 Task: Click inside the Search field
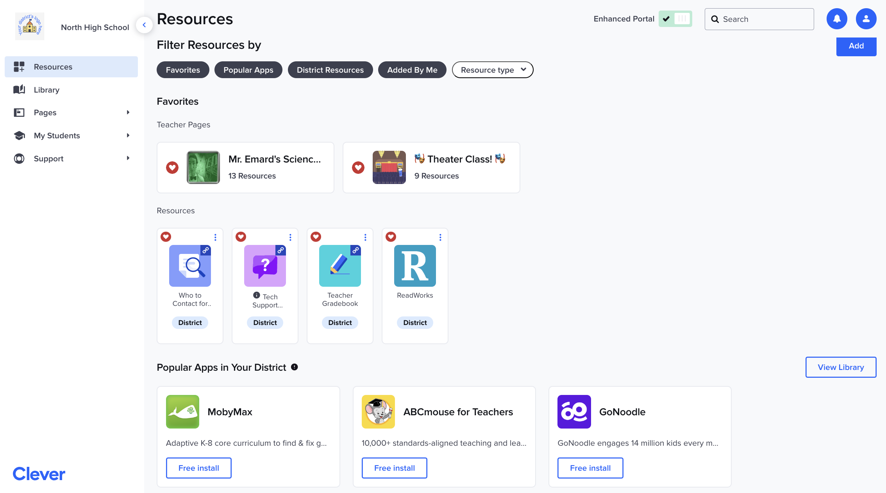pos(759,19)
